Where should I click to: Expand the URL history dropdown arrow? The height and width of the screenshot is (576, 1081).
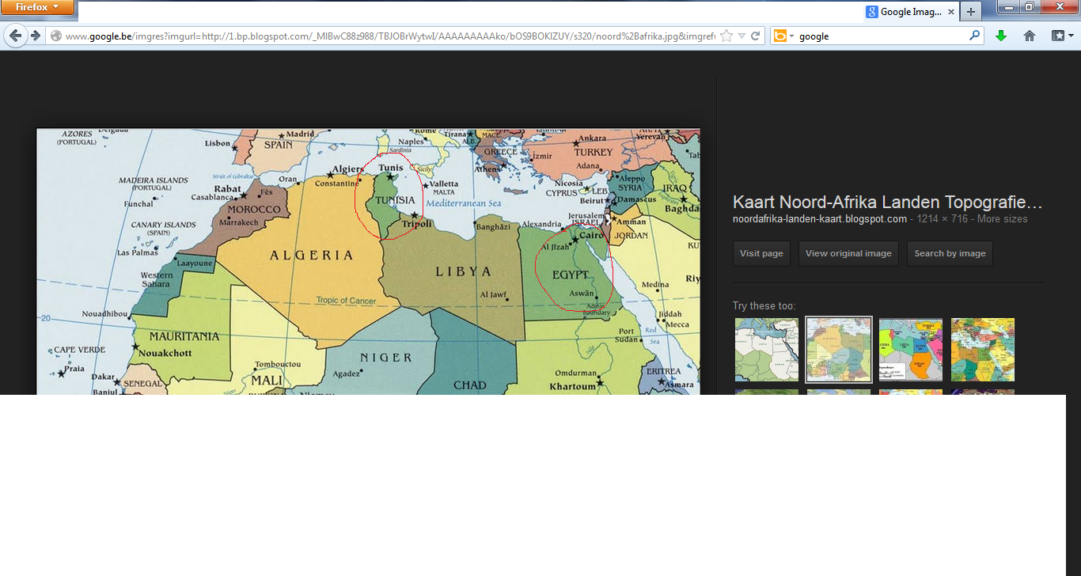pyautogui.click(x=742, y=36)
